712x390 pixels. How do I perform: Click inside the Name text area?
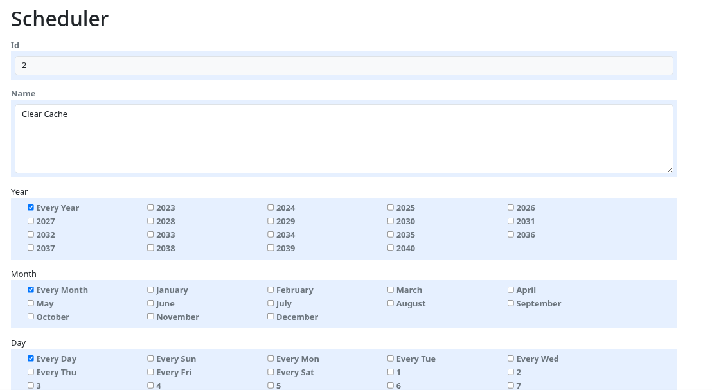point(344,139)
